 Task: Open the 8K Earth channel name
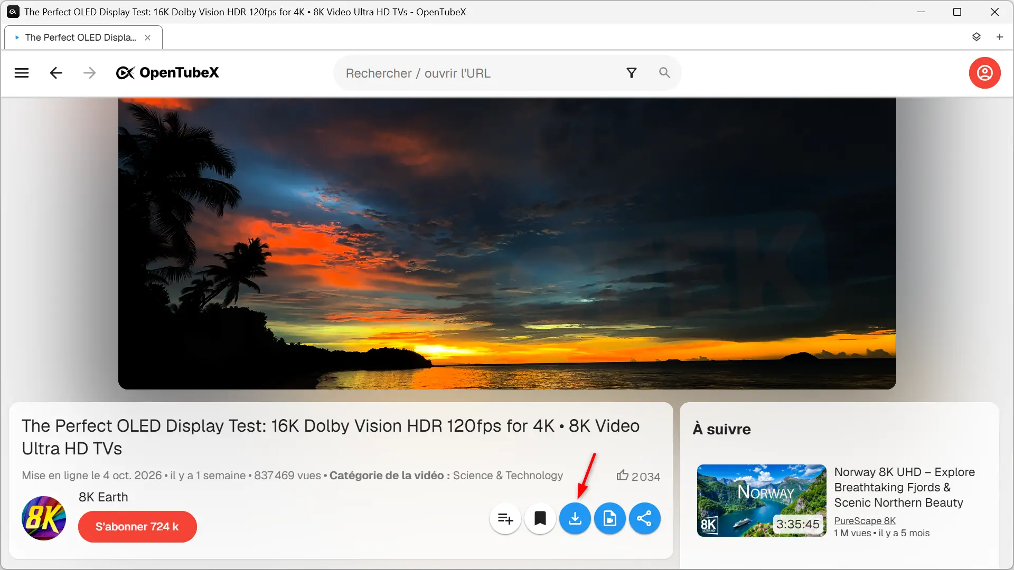[x=104, y=497]
